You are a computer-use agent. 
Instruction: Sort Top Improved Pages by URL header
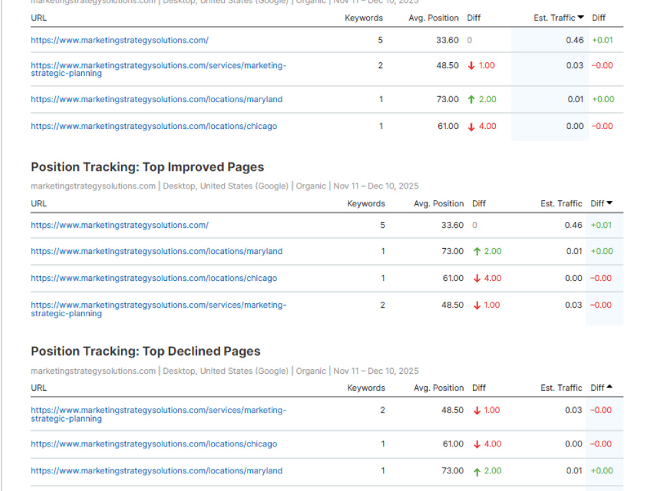pyautogui.click(x=39, y=204)
